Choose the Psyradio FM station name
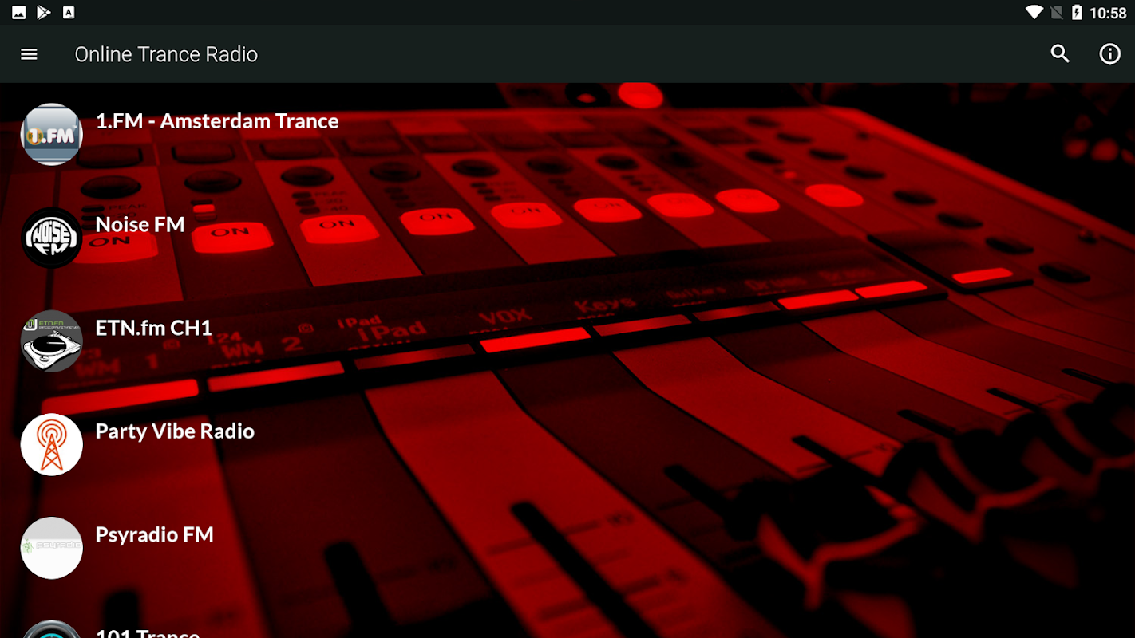This screenshot has height=638, width=1135. point(155,535)
